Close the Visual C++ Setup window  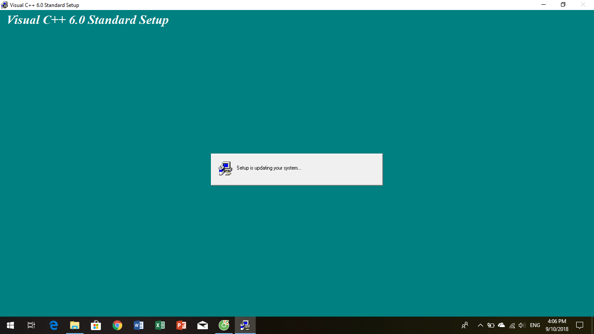click(x=583, y=5)
